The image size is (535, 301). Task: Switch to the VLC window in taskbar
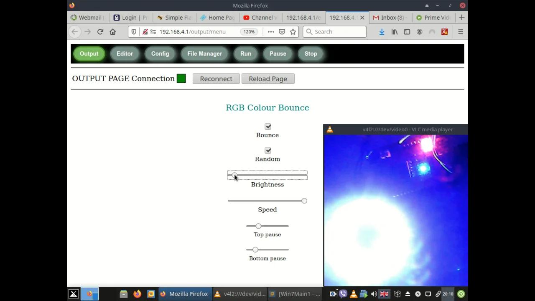click(240, 294)
